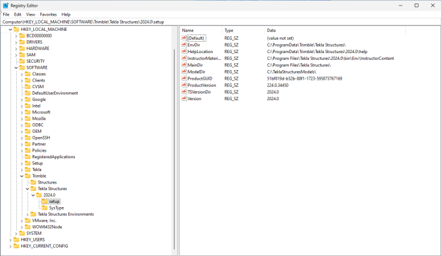Click the data value C:\TeklaStructuresModels\
The width and height of the screenshot is (441, 256).
point(292,72)
